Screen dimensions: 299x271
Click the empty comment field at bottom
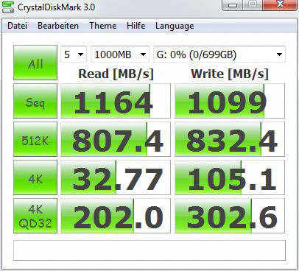(149, 250)
